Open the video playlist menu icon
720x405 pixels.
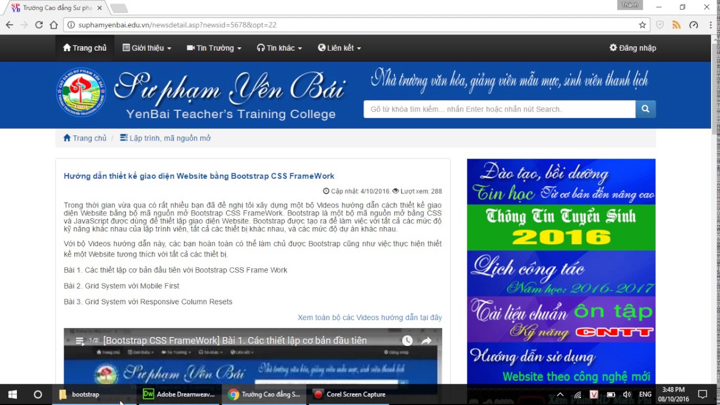80,340
